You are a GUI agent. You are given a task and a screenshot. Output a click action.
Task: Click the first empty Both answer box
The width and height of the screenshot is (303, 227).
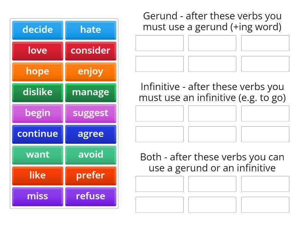pos(159,184)
